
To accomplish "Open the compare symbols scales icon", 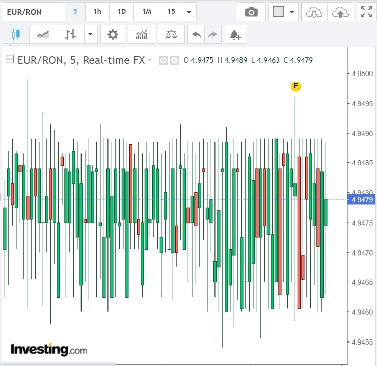I will pyautogui.click(x=172, y=35).
